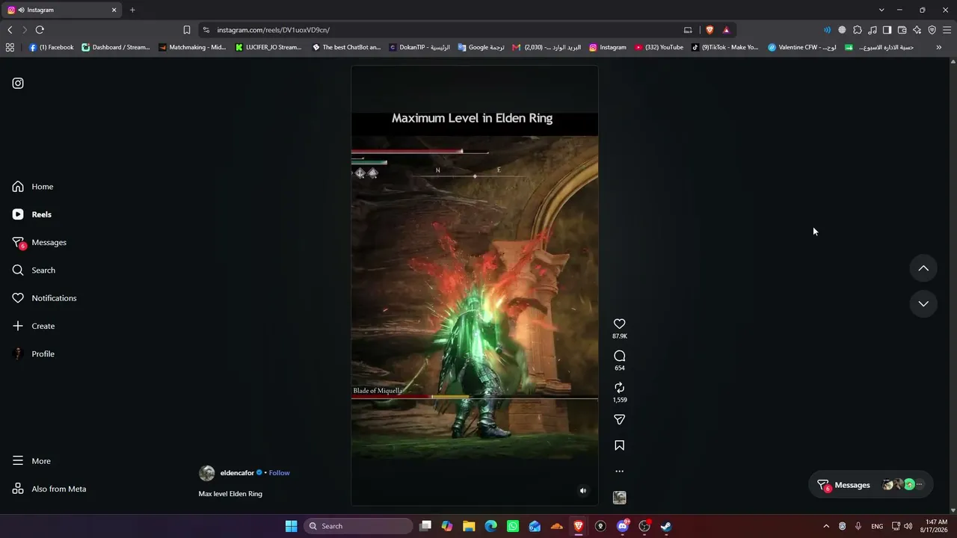The height and width of the screenshot is (538, 957).
Task: Open the Facebook bookmark
Action: point(51,47)
